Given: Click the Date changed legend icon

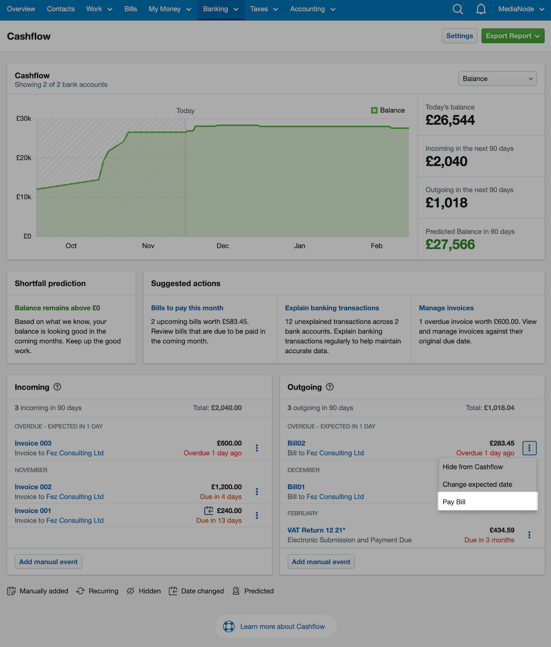Looking at the screenshot, I should [x=173, y=591].
